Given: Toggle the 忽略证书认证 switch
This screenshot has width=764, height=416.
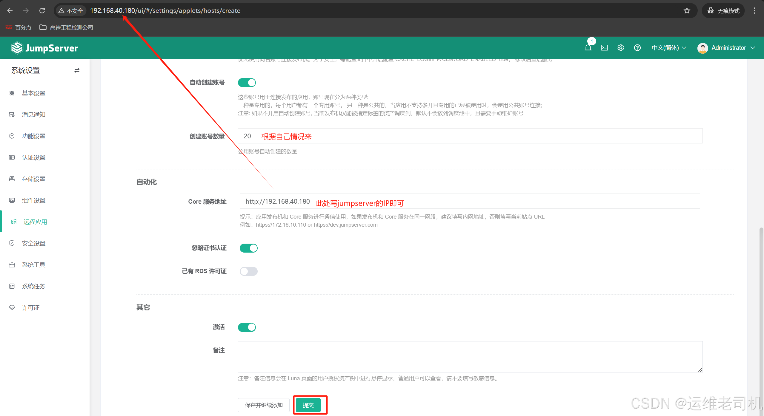Looking at the screenshot, I should (248, 248).
